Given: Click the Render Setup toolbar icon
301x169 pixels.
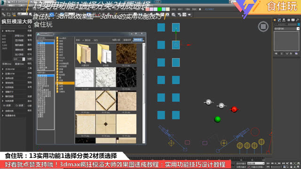Looking at the screenshot, I should pyautogui.click(x=179, y=15).
